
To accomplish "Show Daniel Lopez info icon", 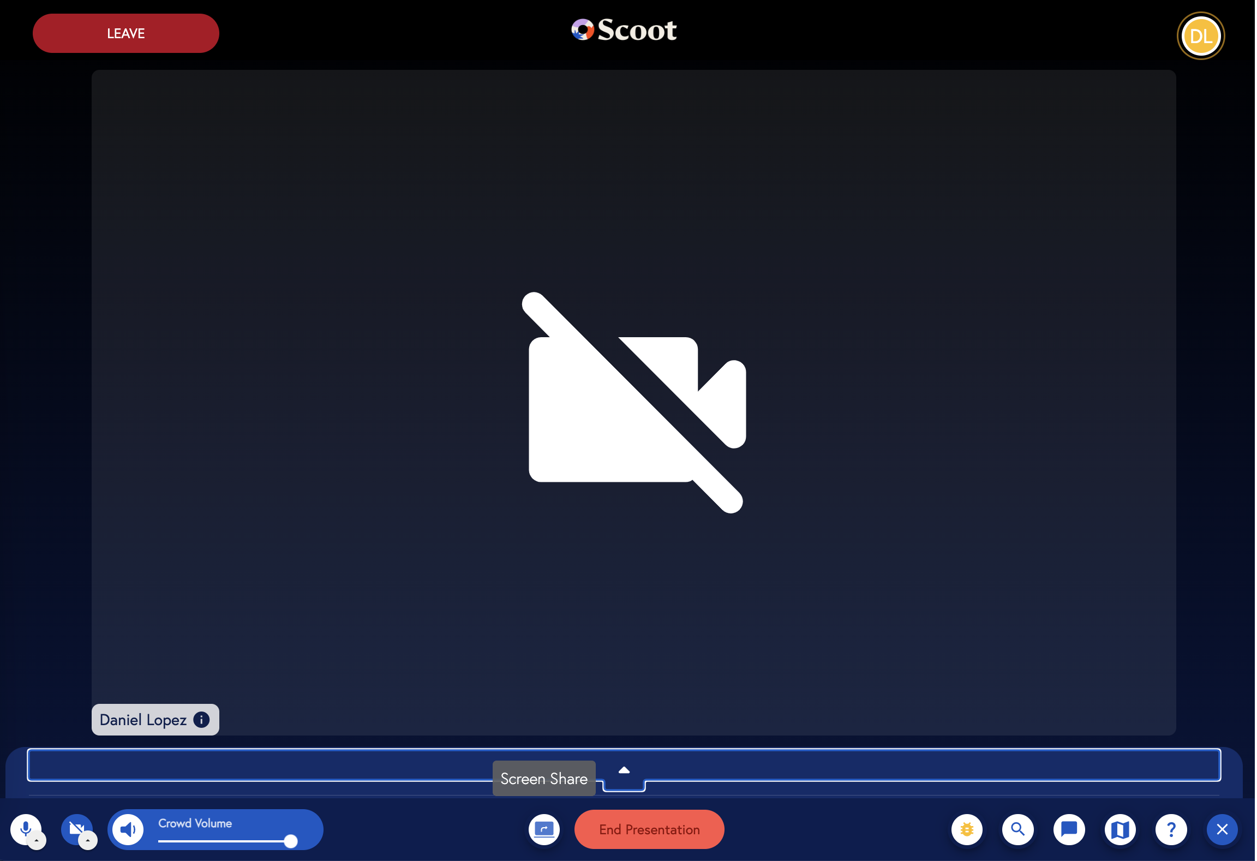I will (x=201, y=720).
